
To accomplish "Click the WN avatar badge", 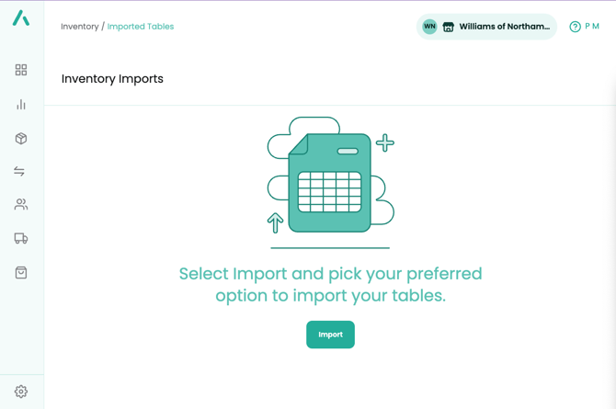I will pos(429,27).
